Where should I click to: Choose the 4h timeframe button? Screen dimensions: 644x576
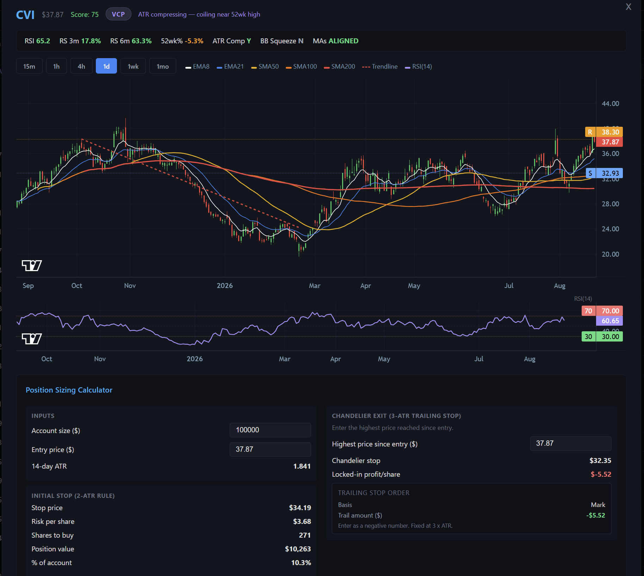(81, 66)
